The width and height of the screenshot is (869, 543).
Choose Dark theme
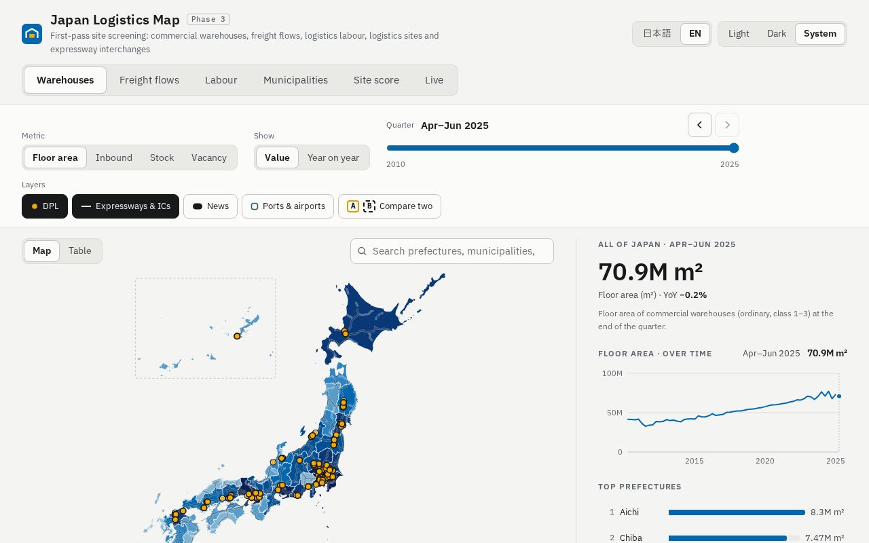(x=777, y=34)
